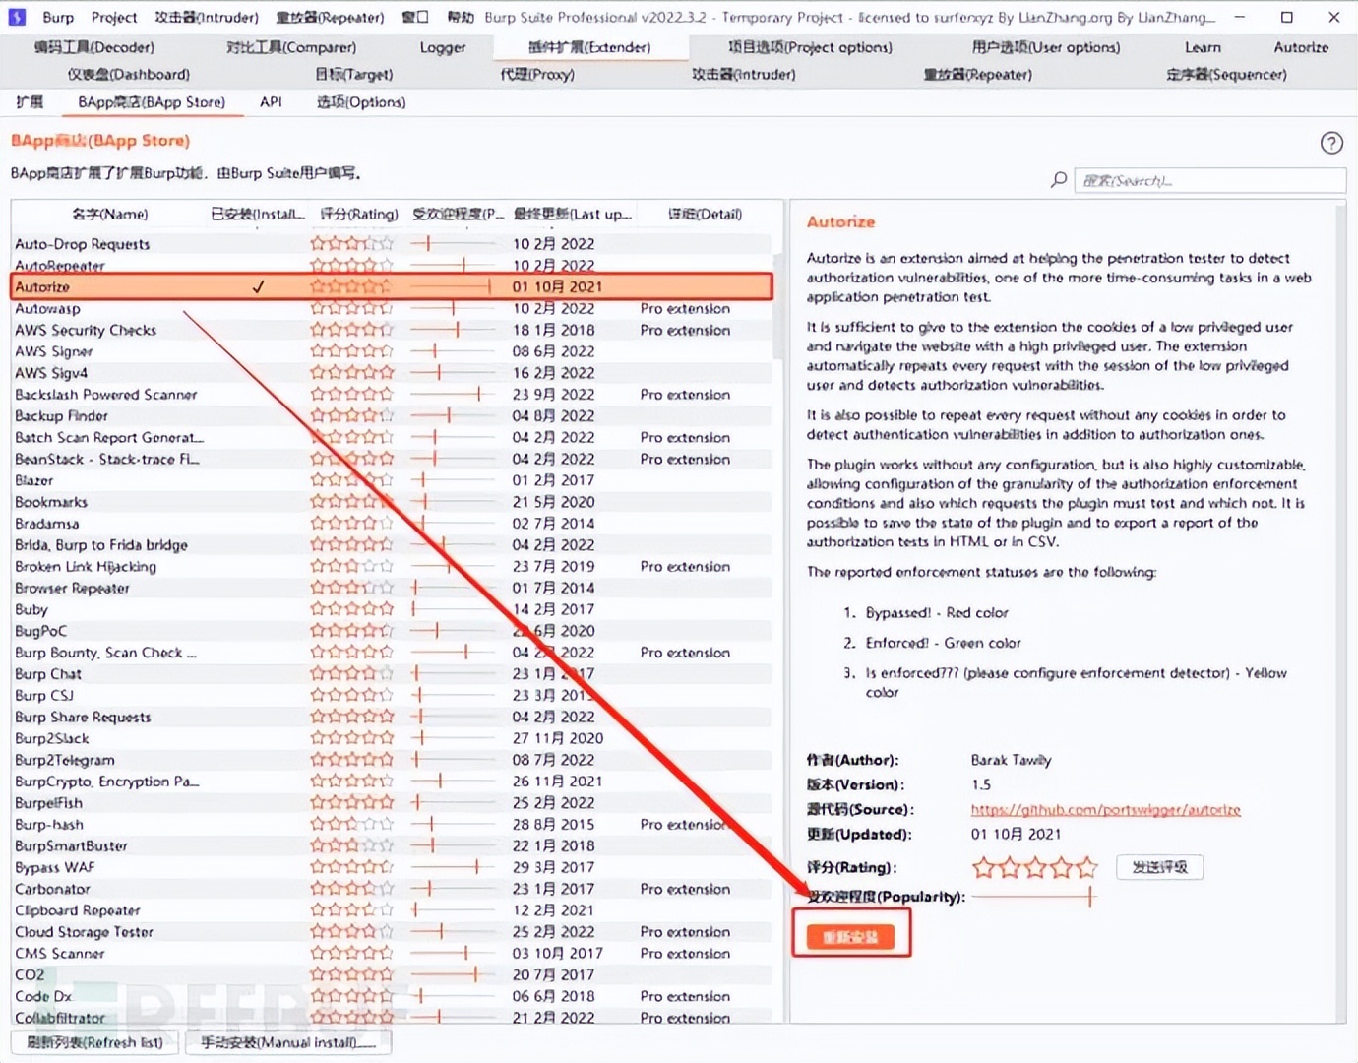Focus the BApp Store search field
Viewport: 1358px width, 1063px height.
1209,180
